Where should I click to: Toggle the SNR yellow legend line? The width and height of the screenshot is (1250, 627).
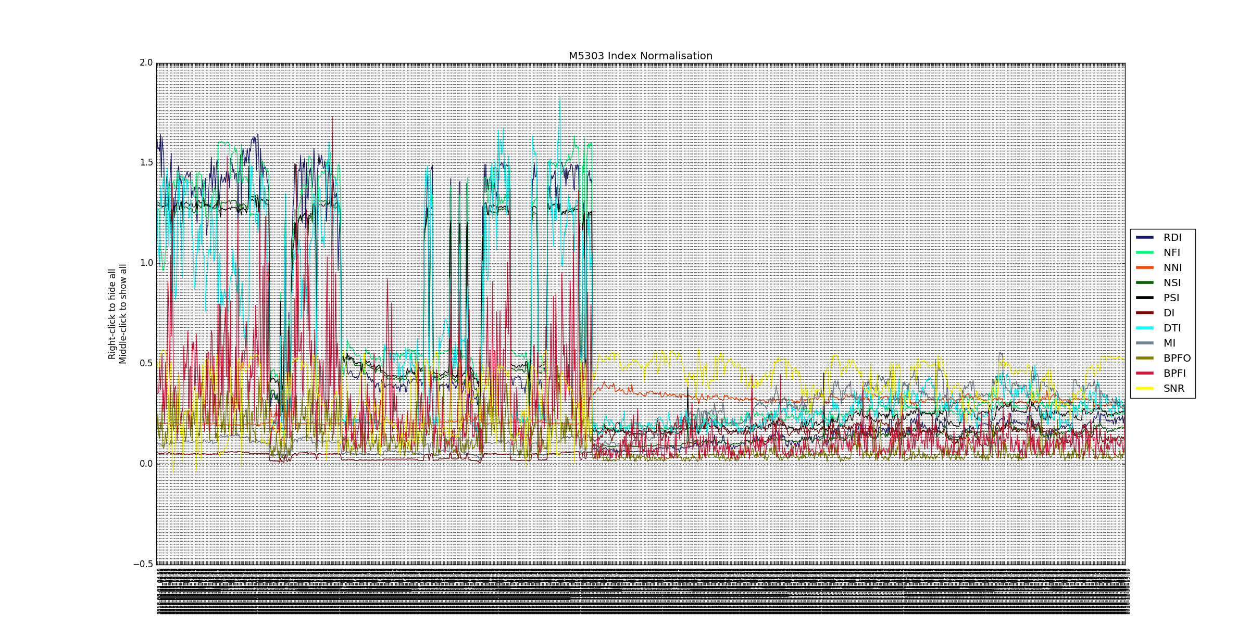coord(1145,388)
